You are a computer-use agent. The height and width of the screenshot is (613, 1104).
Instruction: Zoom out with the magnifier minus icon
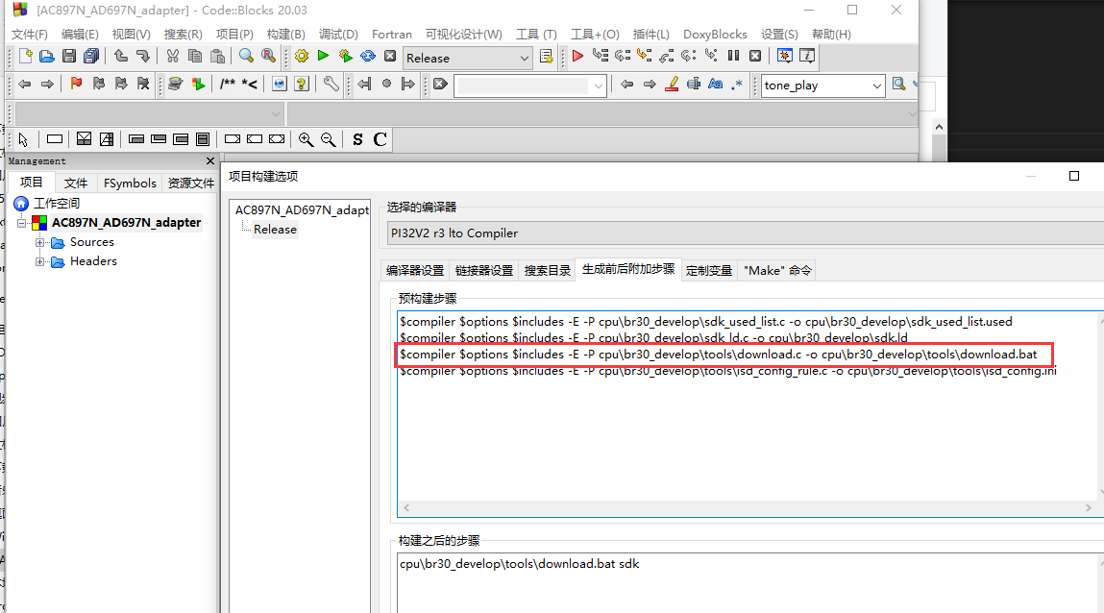[328, 139]
